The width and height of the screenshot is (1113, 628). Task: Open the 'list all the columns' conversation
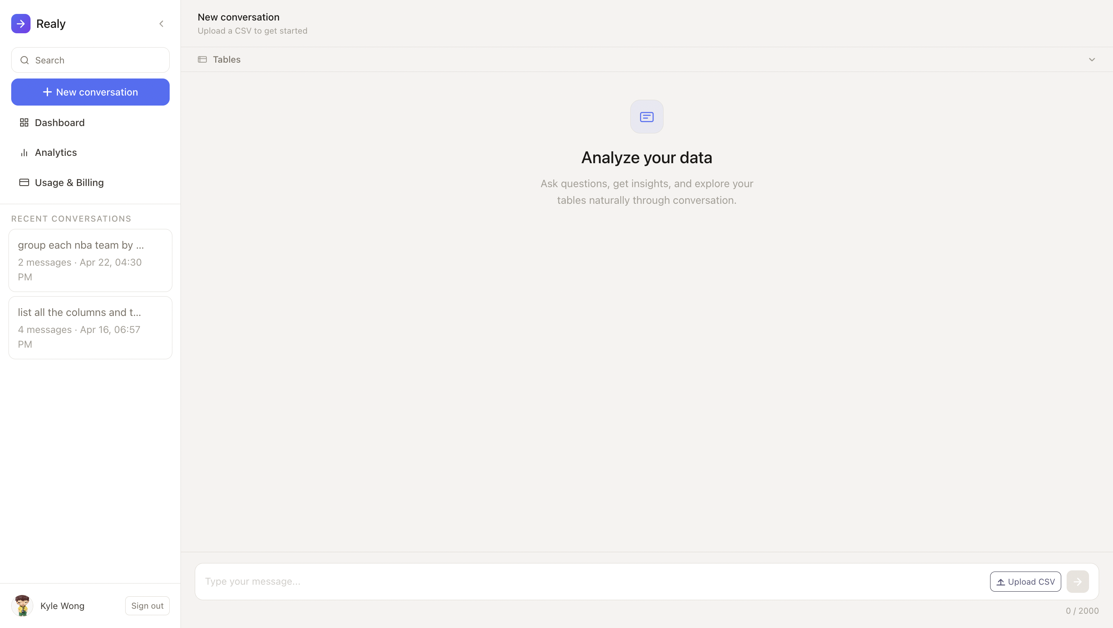pyautogui.click(x=90, y=328)
